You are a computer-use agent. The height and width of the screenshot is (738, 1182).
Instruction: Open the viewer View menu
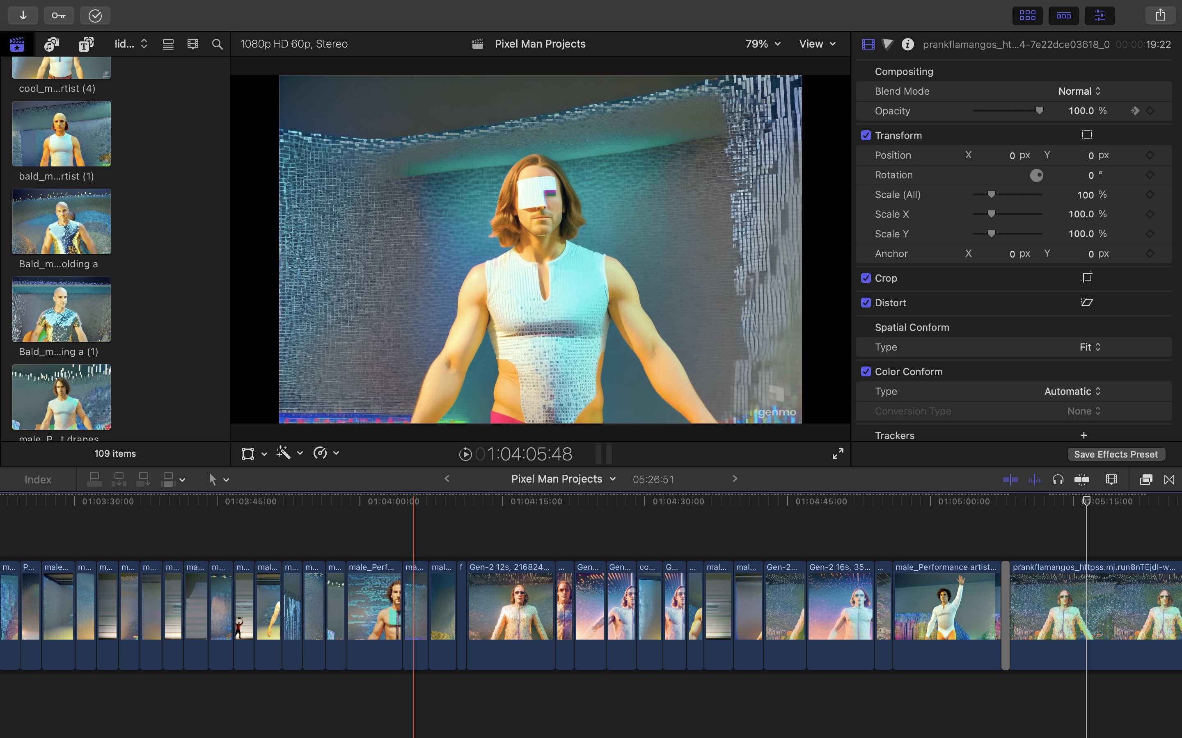(817, 44)
